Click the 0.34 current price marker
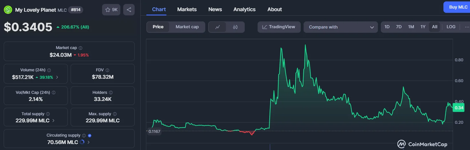The height and width of the screenshot is (150, 470). pyautogui.click(x=459, y=108)
